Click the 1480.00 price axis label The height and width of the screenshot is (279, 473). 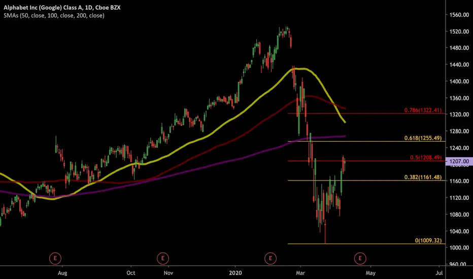click(x=459, y=48)
